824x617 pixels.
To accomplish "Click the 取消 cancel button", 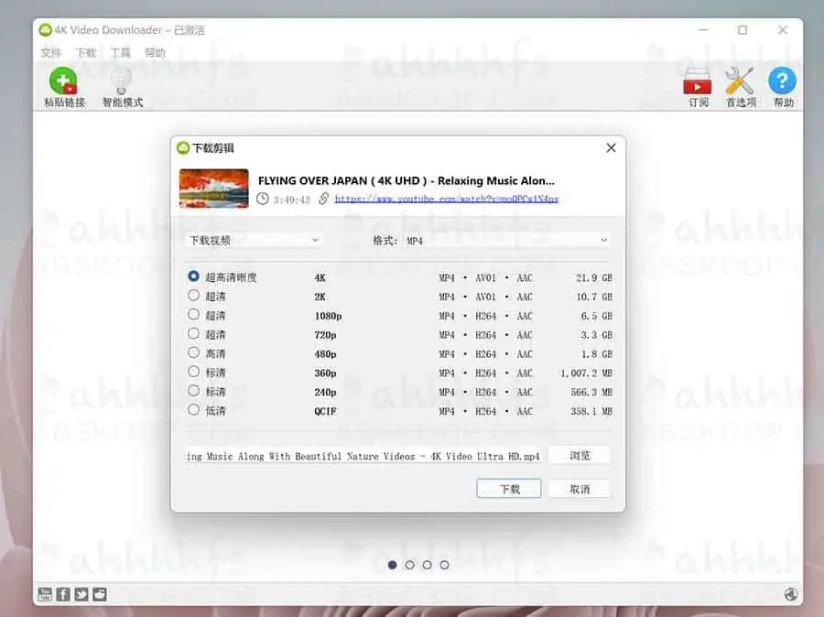I will point(580,489).
